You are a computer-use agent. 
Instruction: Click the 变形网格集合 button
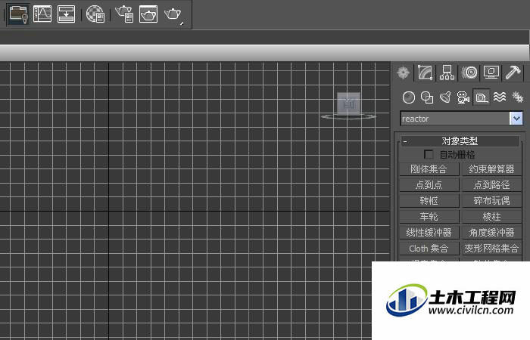click(x=491, y=249)
